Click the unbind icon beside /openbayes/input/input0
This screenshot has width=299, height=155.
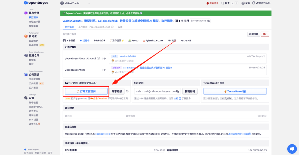(x=99, y=58)
